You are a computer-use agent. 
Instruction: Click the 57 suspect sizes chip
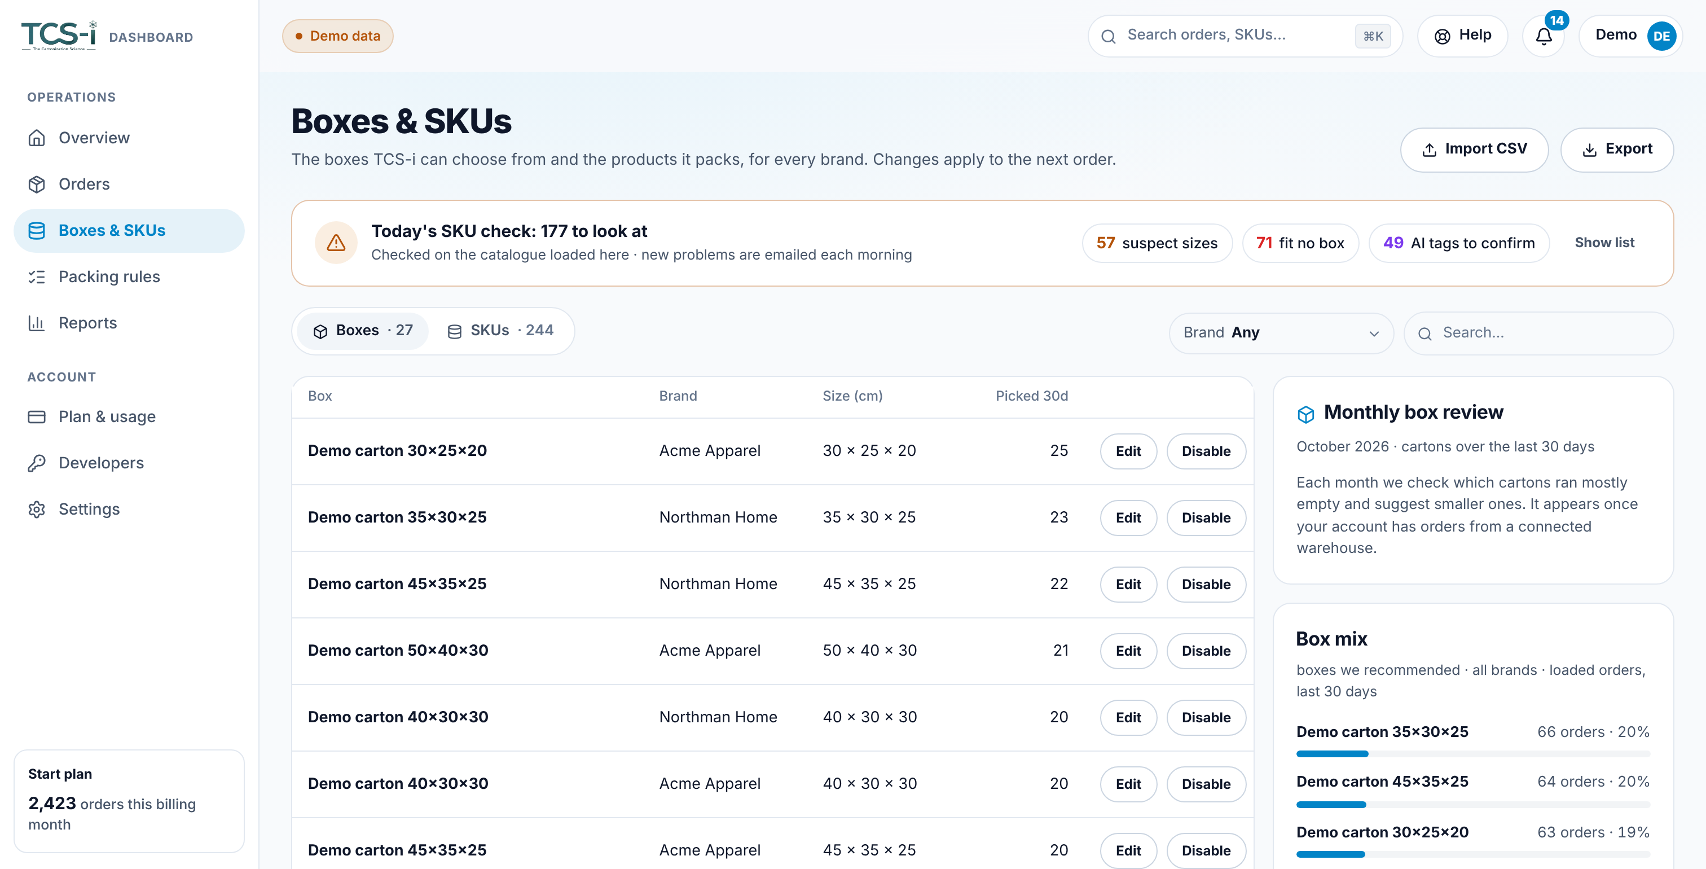(1157, 243)
